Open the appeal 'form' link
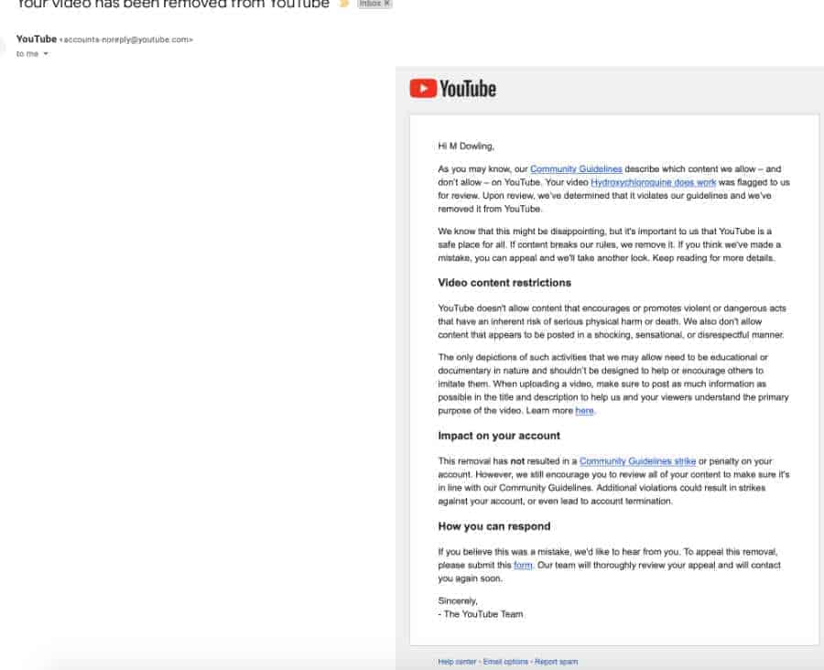 (x=523, y=566)
